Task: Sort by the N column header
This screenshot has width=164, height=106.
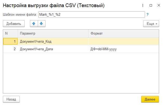Action: click(x=10, y=34)
